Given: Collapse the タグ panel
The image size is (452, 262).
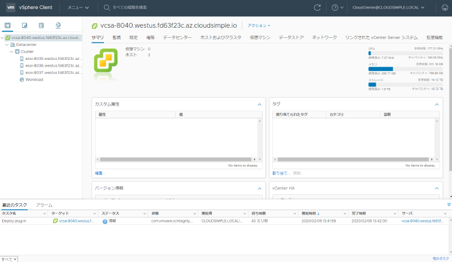Looking at the screenshot, I should (437, 104).
